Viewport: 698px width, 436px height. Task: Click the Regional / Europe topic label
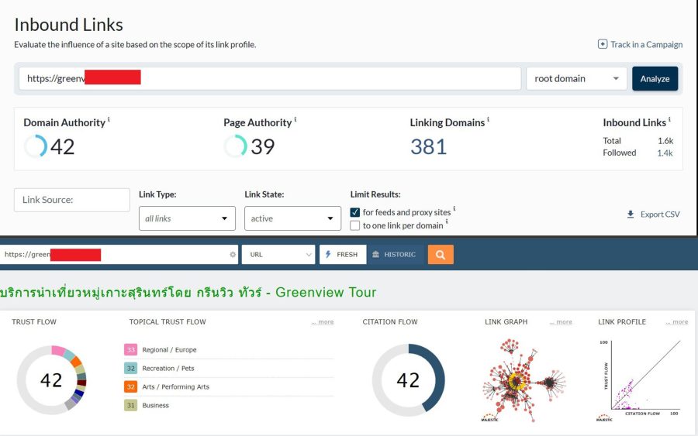(169, 350)
